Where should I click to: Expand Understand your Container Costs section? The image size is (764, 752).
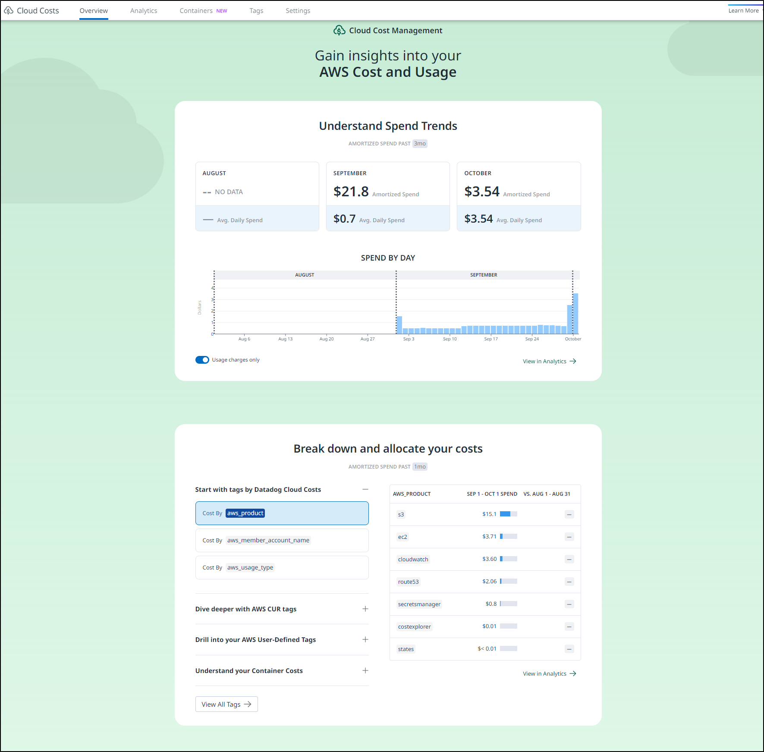coord(365,671)
